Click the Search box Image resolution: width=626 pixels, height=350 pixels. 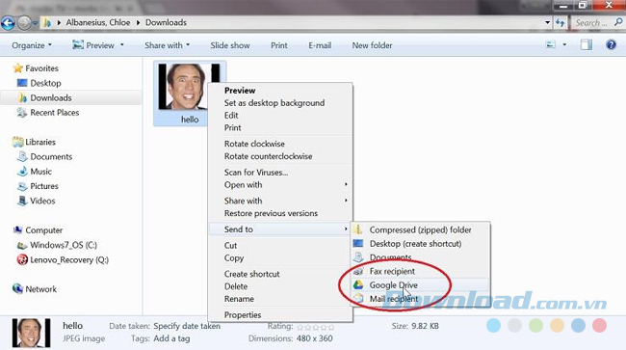(x=592, y=23)
